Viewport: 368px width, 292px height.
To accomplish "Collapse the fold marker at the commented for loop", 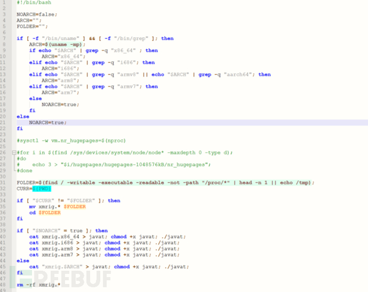I will click(x=14, y=153).
